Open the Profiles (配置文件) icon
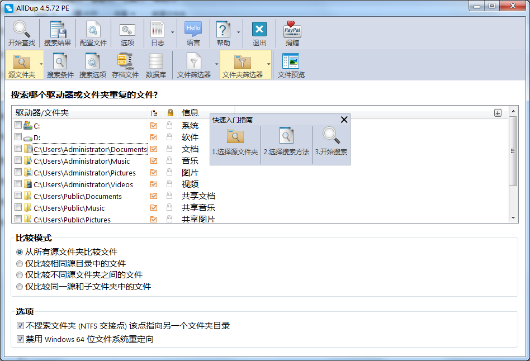Image resolution: width=530 pixels, height=361 pixels. click(93, 30)
